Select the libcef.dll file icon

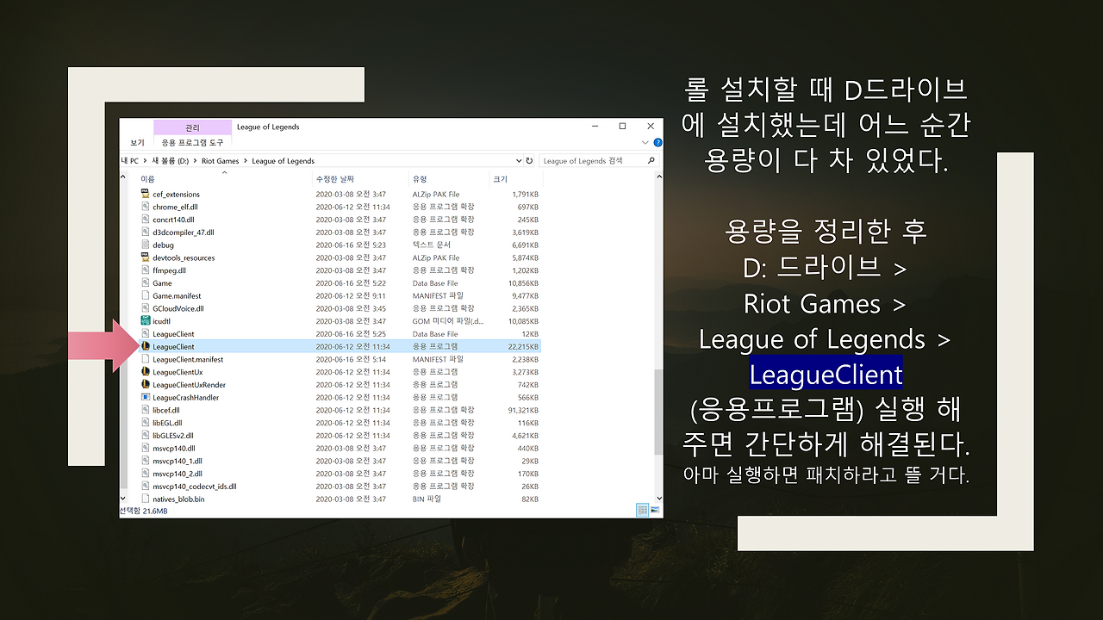(146, 410)
